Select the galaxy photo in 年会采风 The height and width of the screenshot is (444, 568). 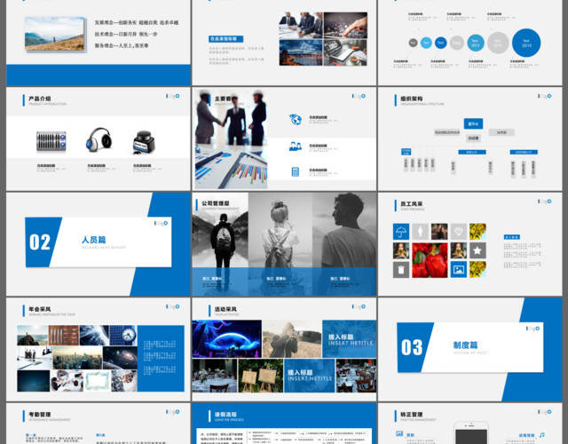(x=121, y=357)
